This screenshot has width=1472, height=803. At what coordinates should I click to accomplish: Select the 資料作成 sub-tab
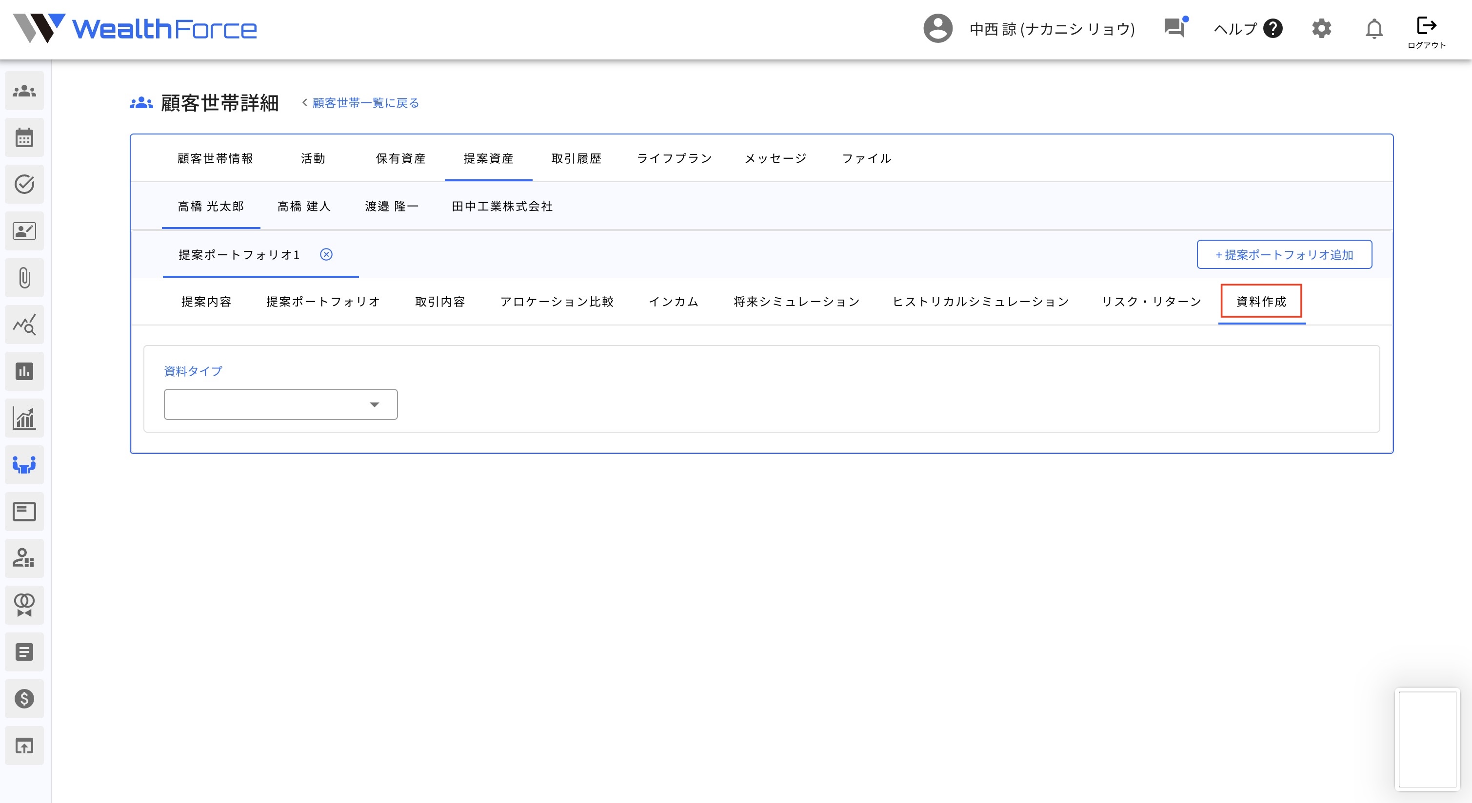[1262, 302]
